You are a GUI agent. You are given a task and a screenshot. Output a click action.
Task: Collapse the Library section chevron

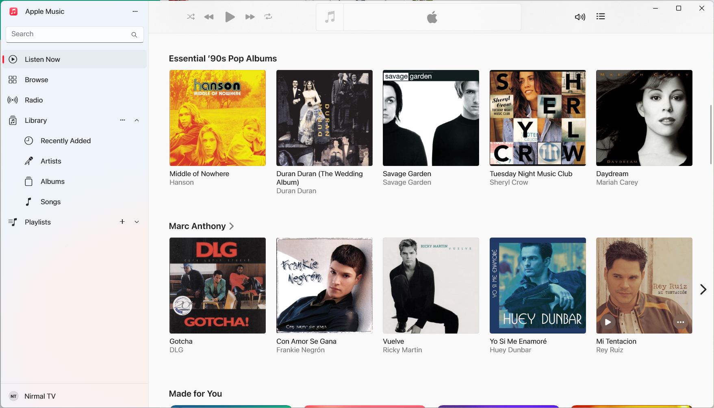[137, 120]
